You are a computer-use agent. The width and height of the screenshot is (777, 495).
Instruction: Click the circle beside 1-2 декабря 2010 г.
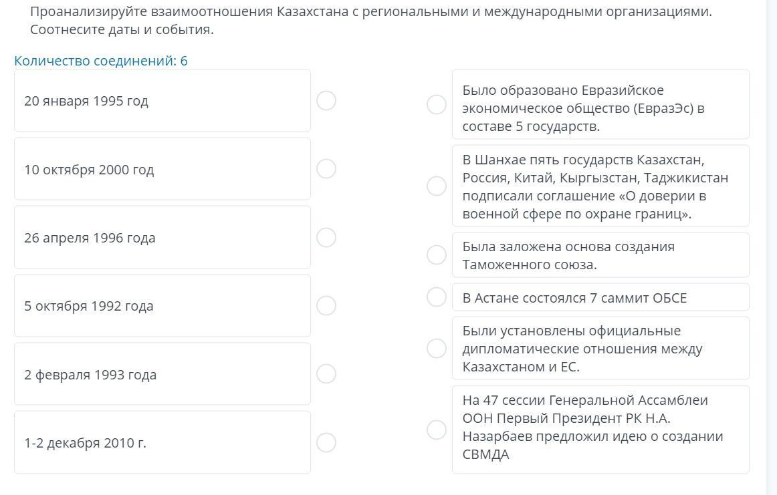[326, 442]
